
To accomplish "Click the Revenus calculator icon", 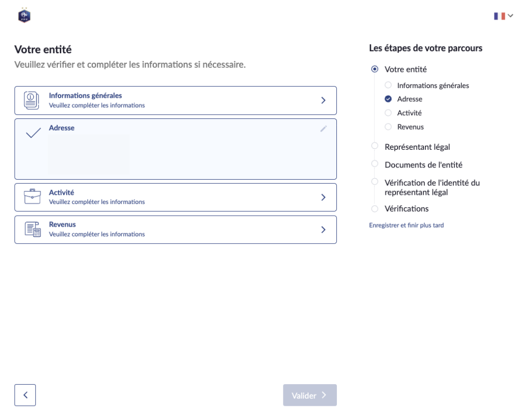I will (x=33, y=229).
